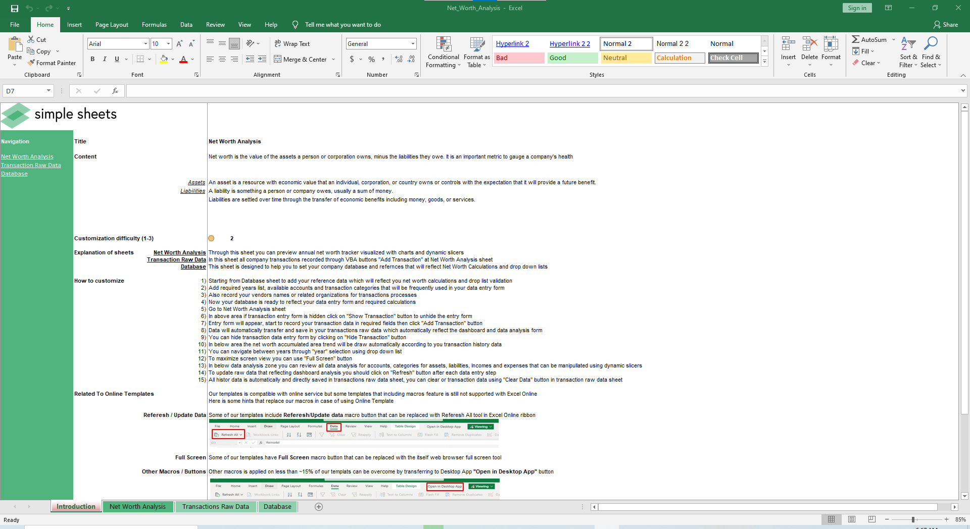Open the File menu

pos(15,25)
